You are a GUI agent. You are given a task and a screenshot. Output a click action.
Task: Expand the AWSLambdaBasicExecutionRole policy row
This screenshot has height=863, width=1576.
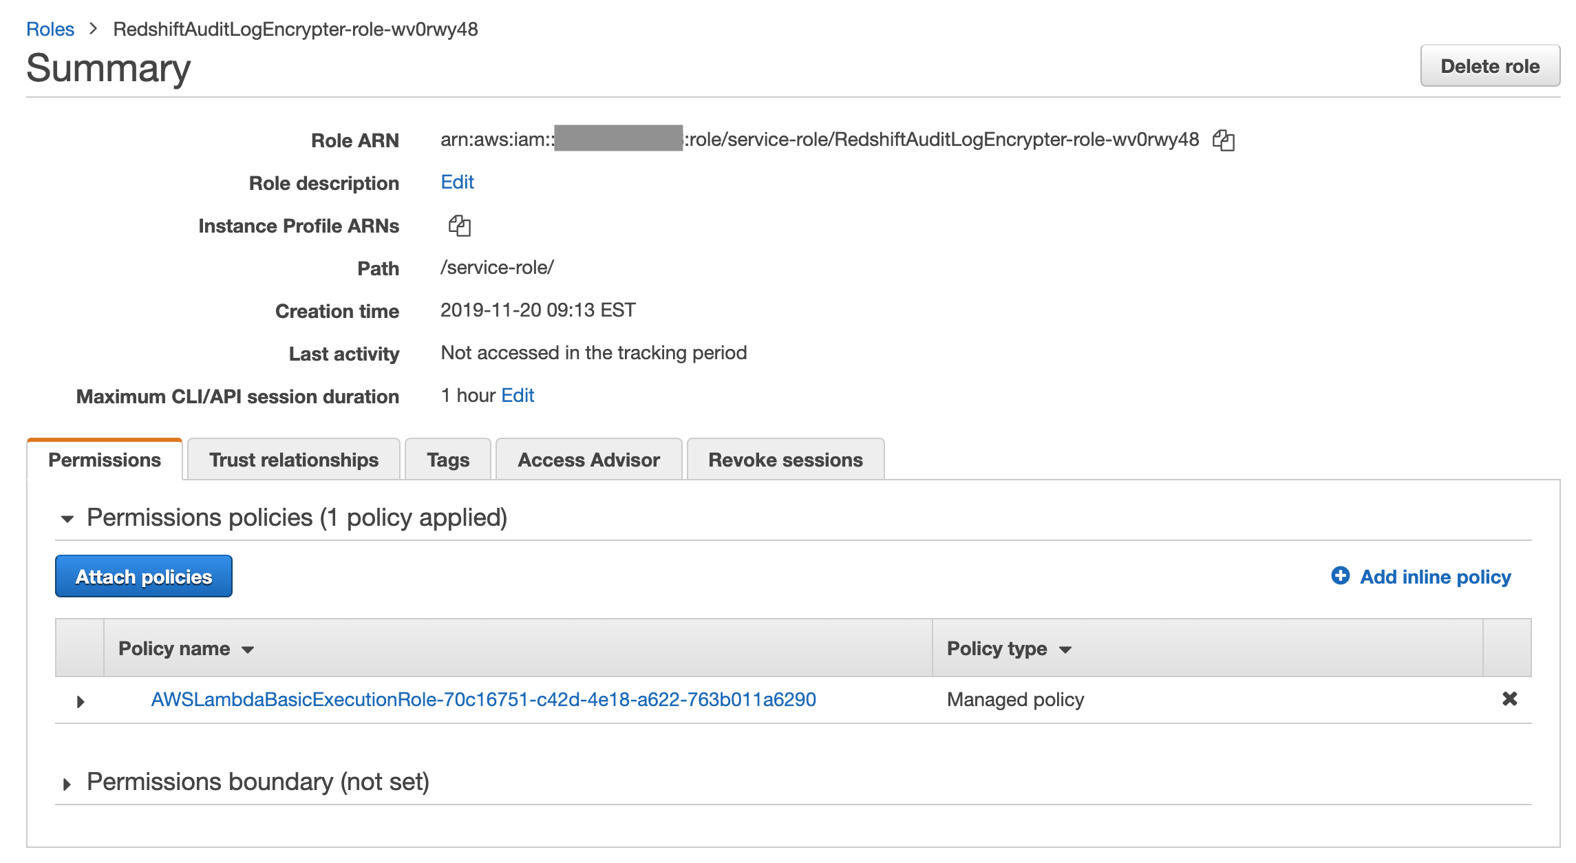point(81,701)
